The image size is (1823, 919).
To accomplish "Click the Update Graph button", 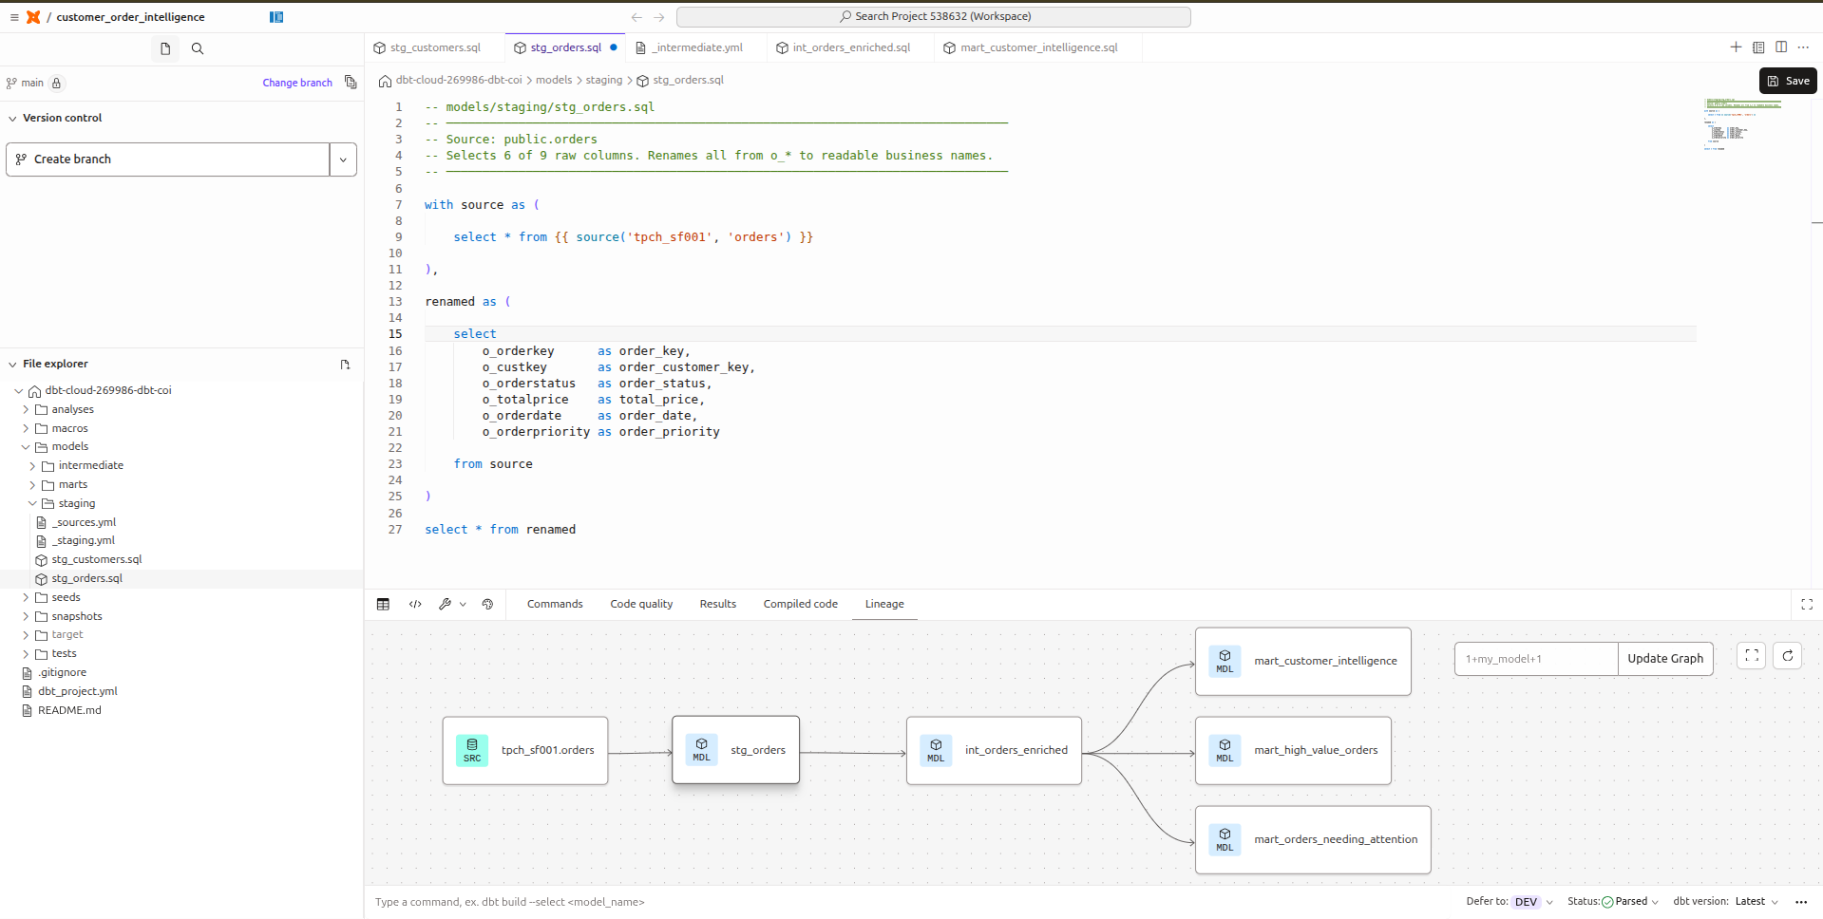I will coord(1665,659).
